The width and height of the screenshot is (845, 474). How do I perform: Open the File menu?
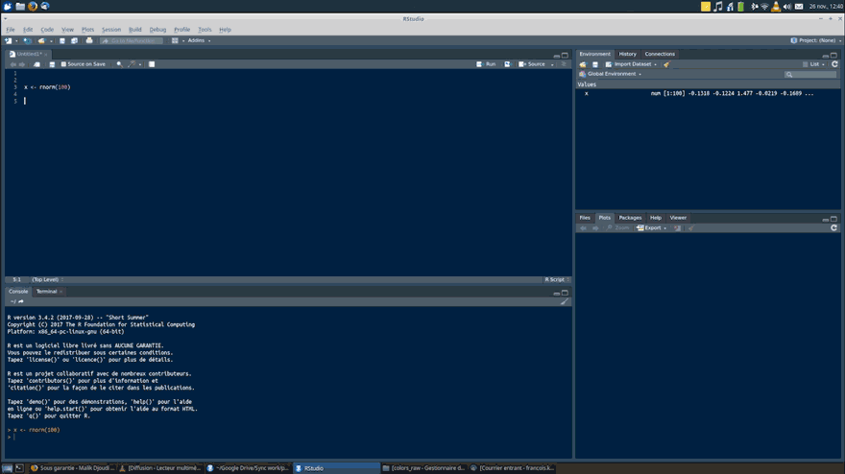pos(11,30)
